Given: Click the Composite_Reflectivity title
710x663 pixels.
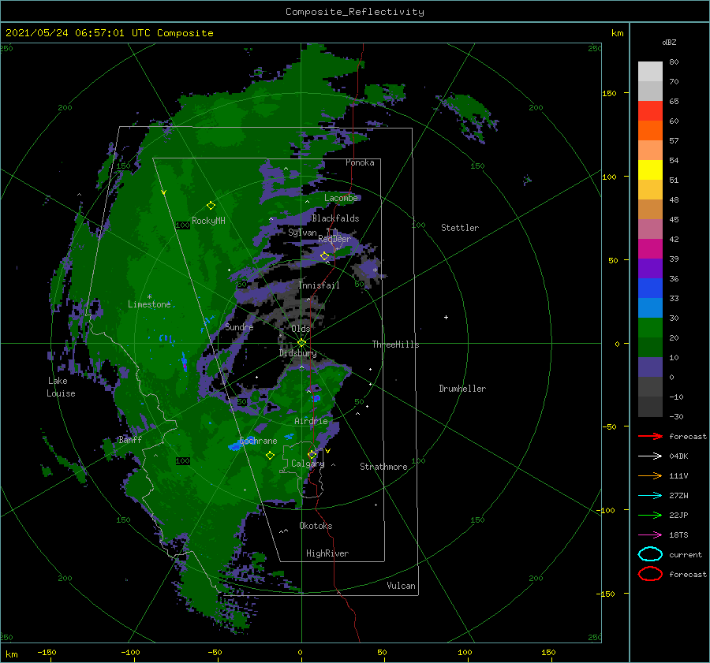Looking at the screenshot, I should point(355,12).
